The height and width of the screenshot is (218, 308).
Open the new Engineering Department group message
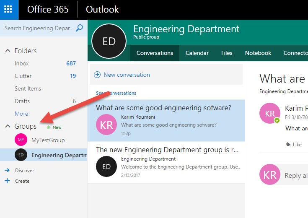166,163
